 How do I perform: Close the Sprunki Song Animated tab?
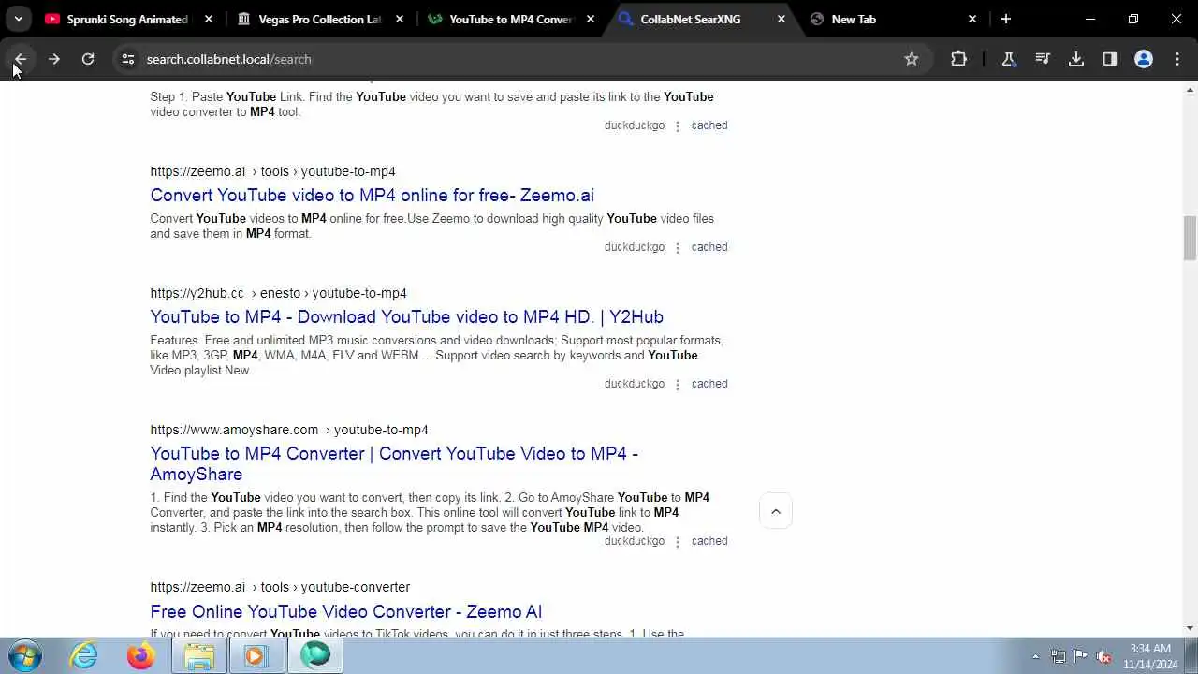(209, 19)
